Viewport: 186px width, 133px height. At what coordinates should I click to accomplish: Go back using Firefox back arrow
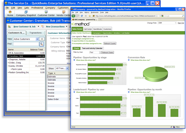[74, 16]
